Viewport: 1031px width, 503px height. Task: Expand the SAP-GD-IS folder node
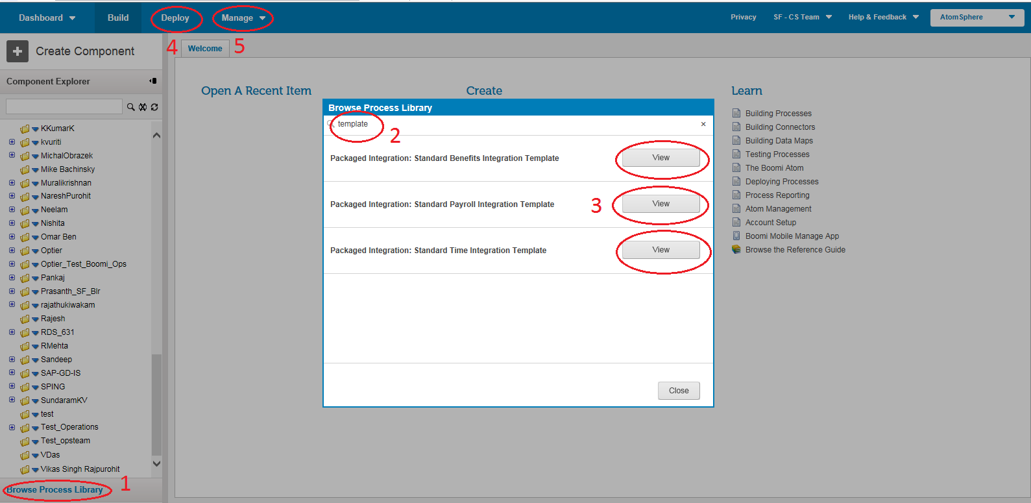point(12,373)
